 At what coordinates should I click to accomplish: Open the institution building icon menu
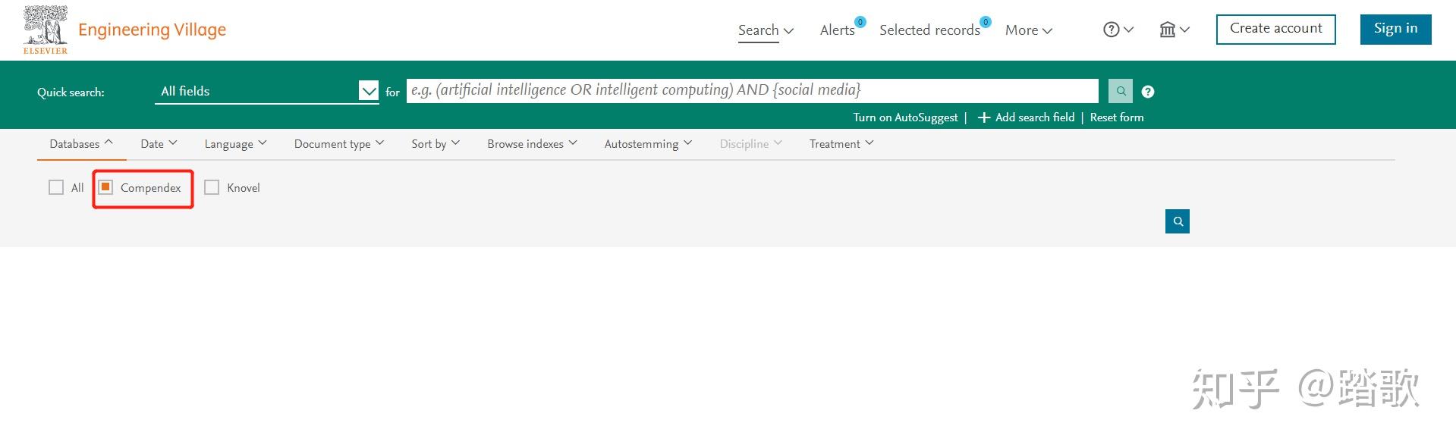point(1175,30)
